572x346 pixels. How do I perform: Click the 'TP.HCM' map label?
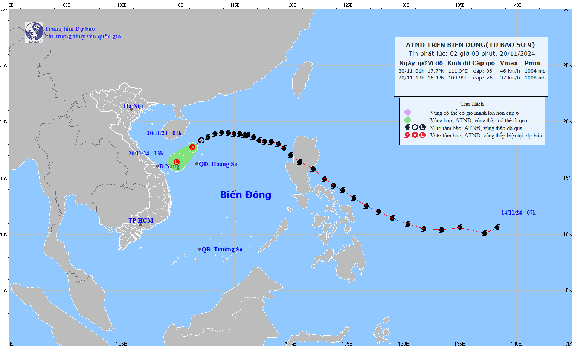pyautogui.click(x=141, y=220)
